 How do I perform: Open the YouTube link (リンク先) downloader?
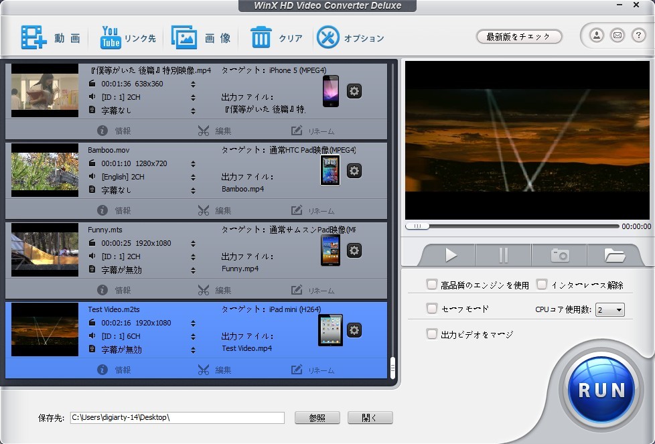(111, 38)
